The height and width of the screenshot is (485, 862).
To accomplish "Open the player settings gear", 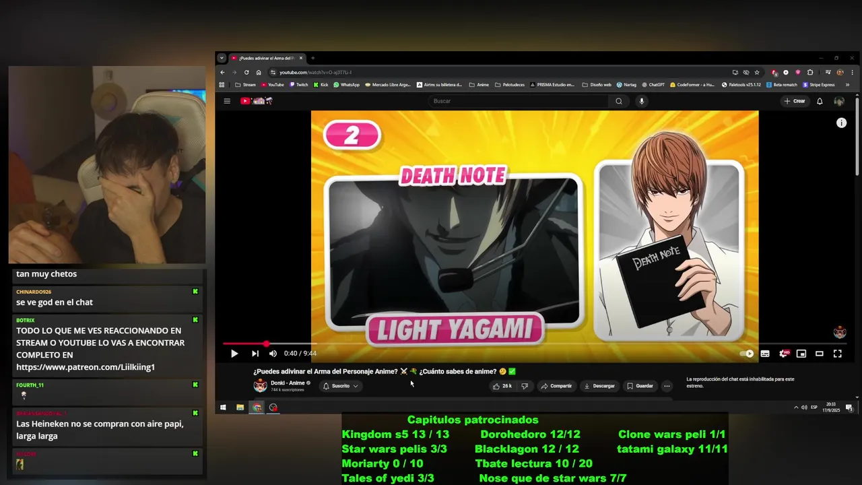I will pyautogui.click(x=783, y=354).
